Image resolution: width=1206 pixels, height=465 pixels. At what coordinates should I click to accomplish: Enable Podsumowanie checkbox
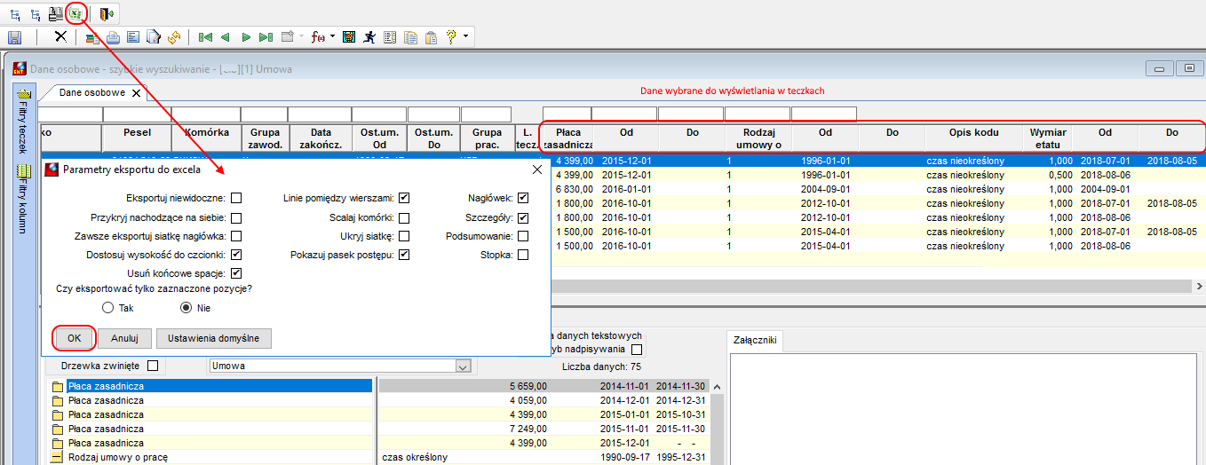[523, 236]
